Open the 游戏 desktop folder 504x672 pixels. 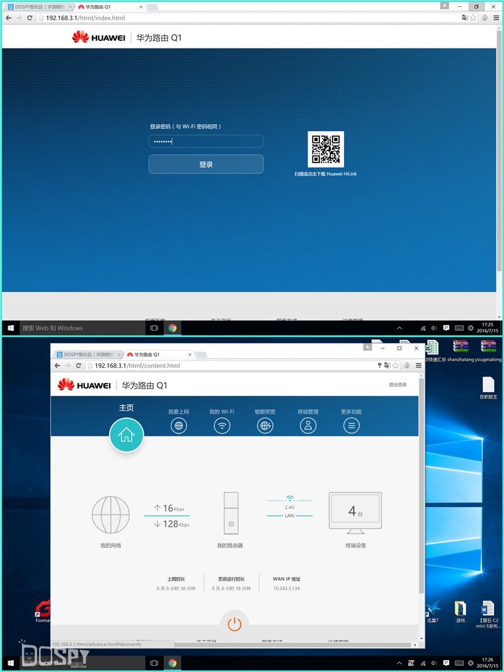(x=461, y=611)
